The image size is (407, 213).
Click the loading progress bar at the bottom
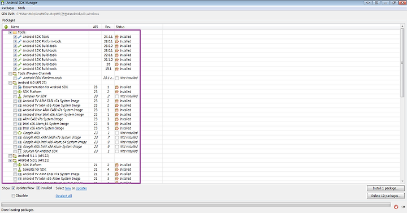196,205
